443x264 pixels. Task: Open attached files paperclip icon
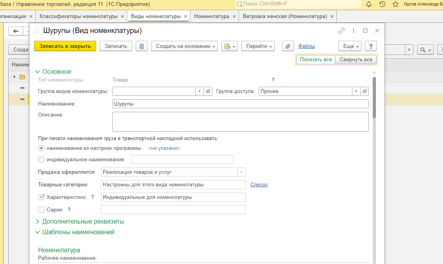(288, 46)
